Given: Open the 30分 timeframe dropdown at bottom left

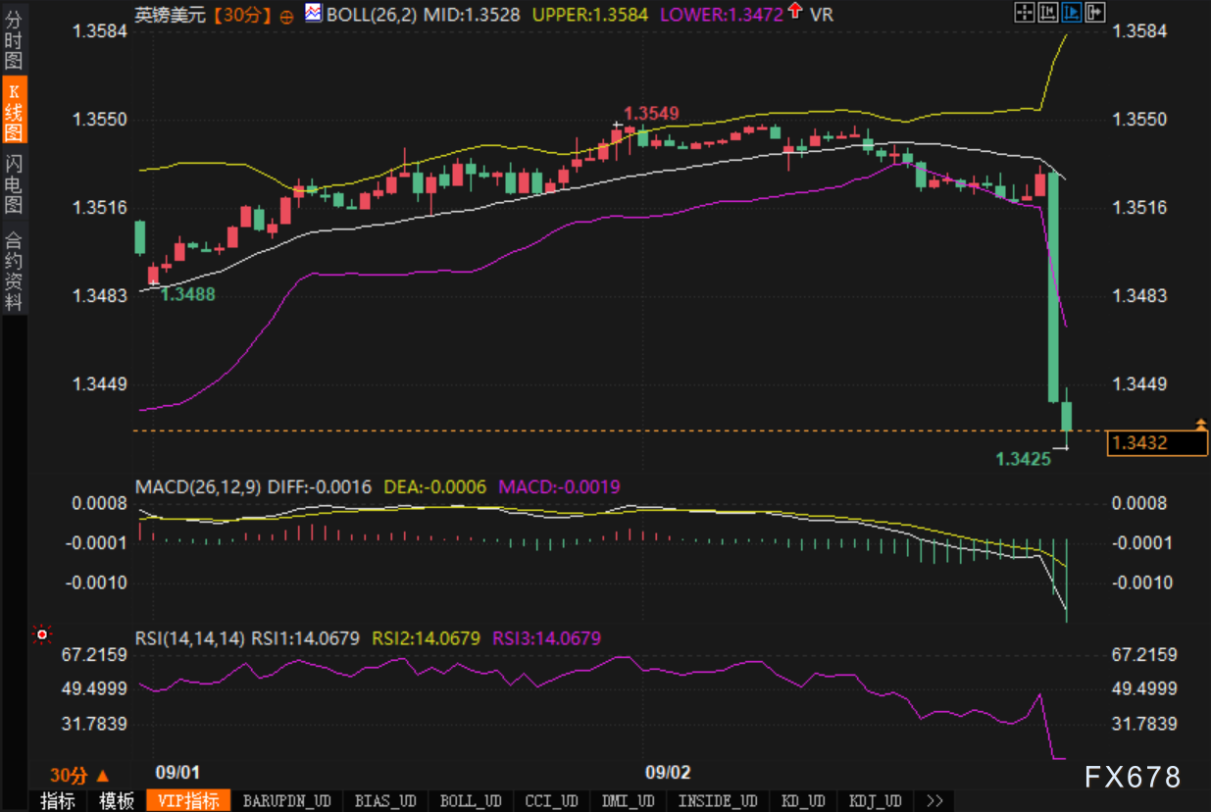Looking at the screenshot, I should [x=80, y=774].
